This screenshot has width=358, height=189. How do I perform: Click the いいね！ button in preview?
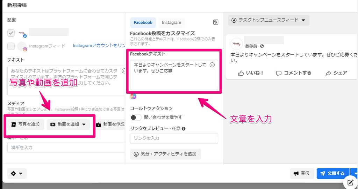(x=251, y=73)
